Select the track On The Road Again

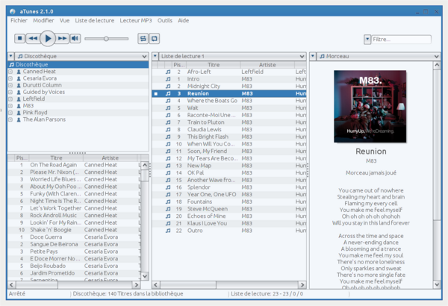coord(54,165)
